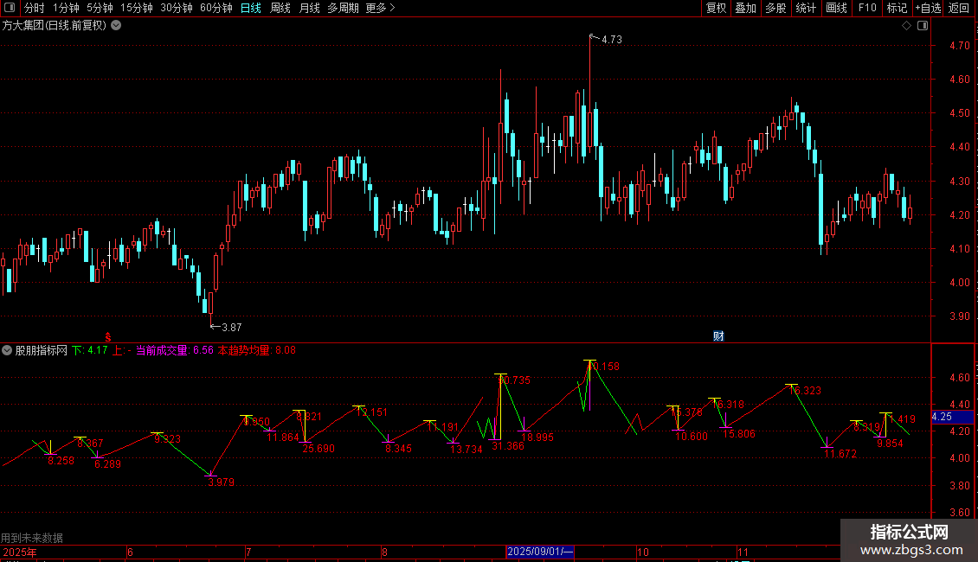This screenshot has width=978, height=562.
Task: Open indicator menu beside 股朋指标网
Action: (7, 350)
